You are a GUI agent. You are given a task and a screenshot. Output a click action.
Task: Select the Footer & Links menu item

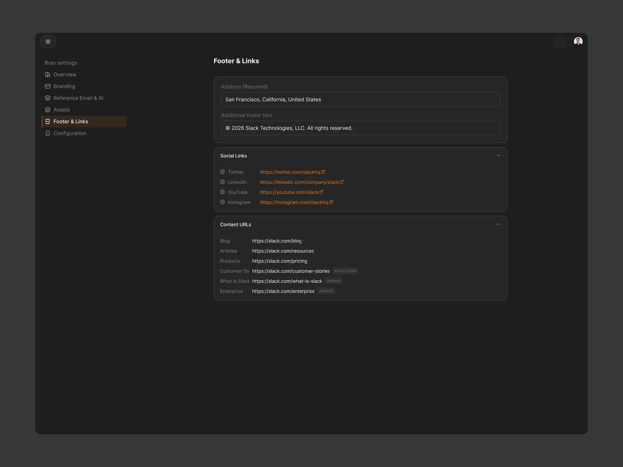[x=84, y=122]
